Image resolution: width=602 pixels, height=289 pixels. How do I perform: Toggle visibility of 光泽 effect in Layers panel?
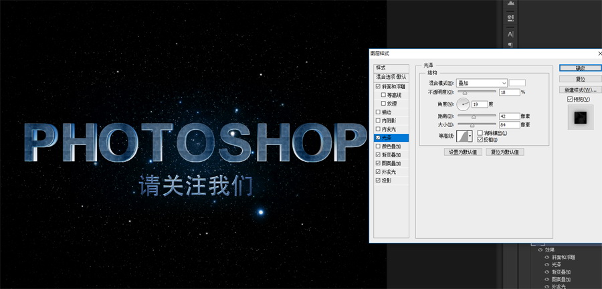pos(546,264)
